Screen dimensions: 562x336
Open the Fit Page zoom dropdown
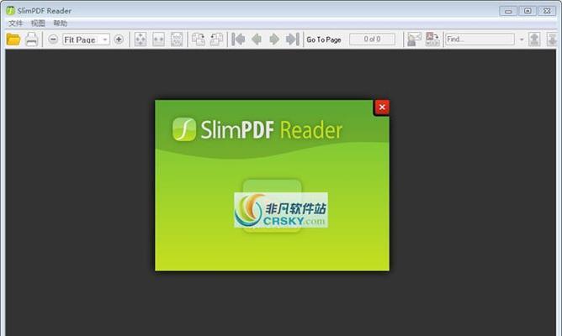point(86,39)
